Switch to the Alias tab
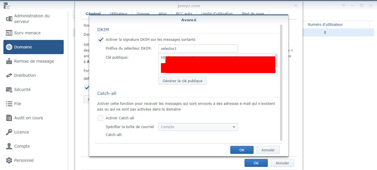Viewport: 377px width, 170px height. [163, 13]
